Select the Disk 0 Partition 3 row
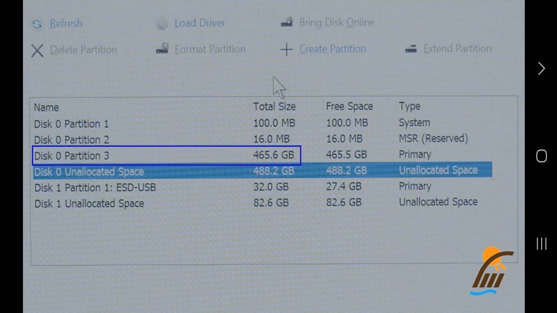The image size is (557, 313). coord(263,155)
